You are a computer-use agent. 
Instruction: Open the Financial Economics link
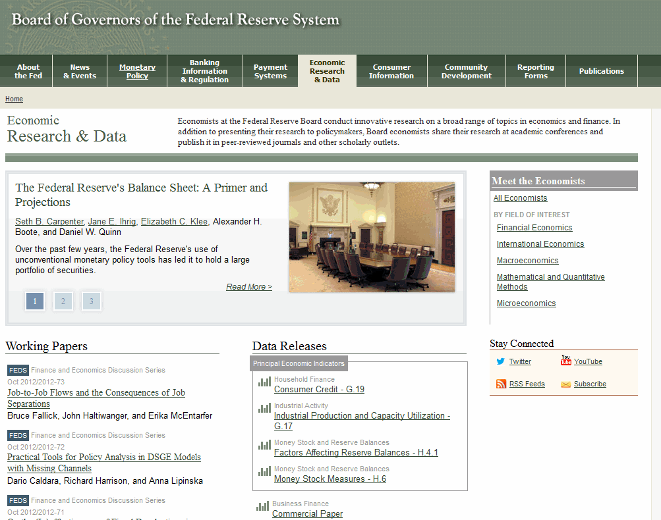point(534,228)
